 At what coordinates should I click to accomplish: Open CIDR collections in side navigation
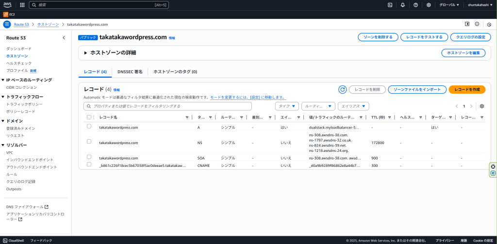point(21,87)
